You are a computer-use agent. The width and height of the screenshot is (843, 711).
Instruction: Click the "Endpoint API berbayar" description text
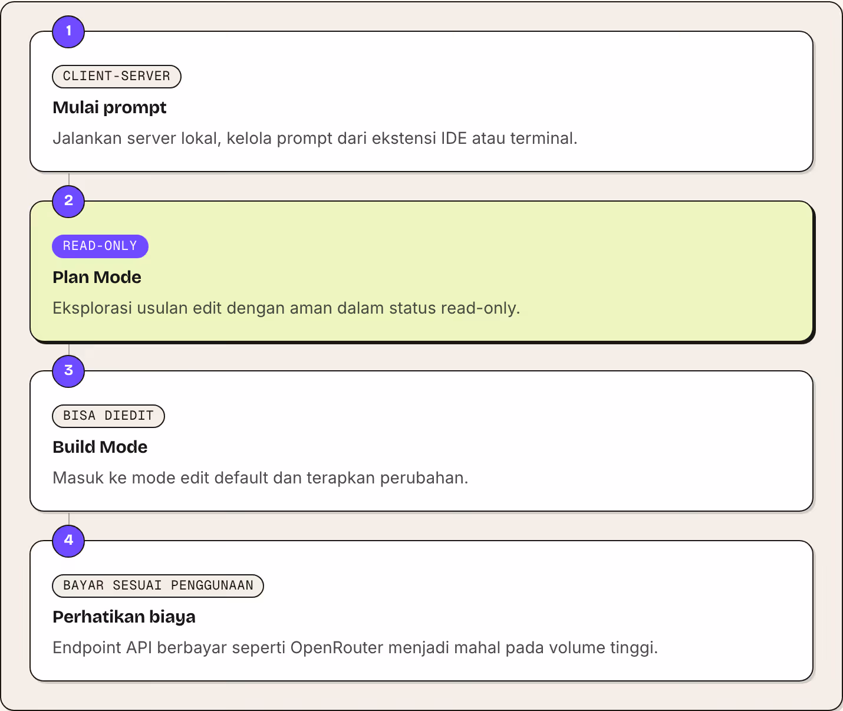[355, 647]
